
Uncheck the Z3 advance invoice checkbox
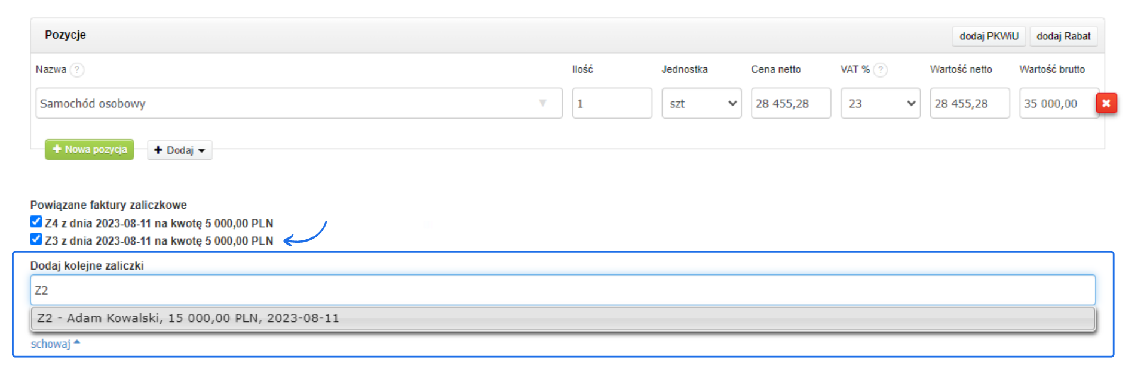click(x=36, y=239)
